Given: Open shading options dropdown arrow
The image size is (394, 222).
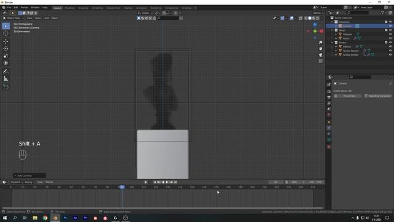Looking at the screenshot, I should pyautogui.click(x=321, y=18).
